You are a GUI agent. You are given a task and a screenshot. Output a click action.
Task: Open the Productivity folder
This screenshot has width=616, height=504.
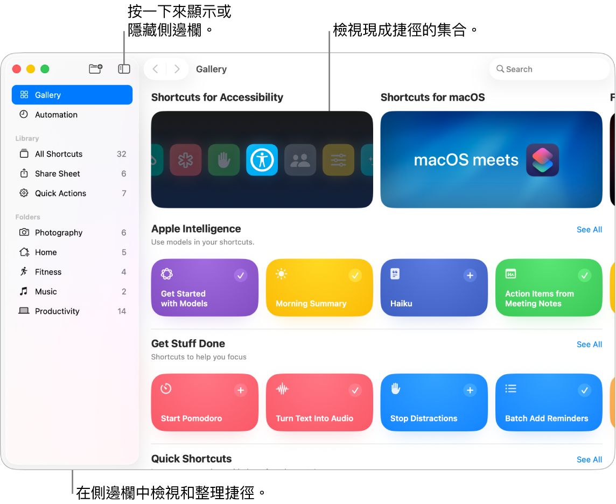tap(72, 311)
